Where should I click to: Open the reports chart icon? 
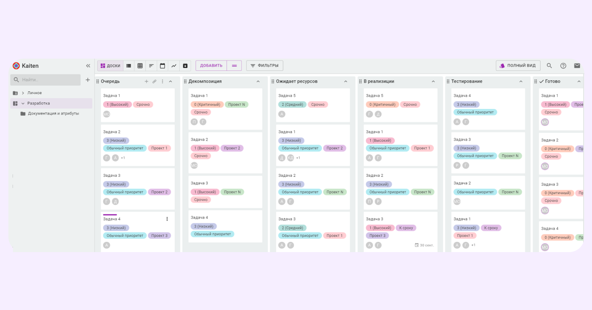point(174,66)
